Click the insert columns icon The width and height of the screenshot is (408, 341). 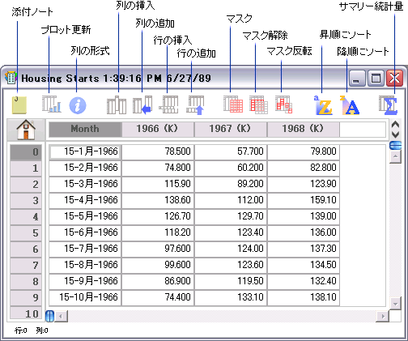pos(117,105)
